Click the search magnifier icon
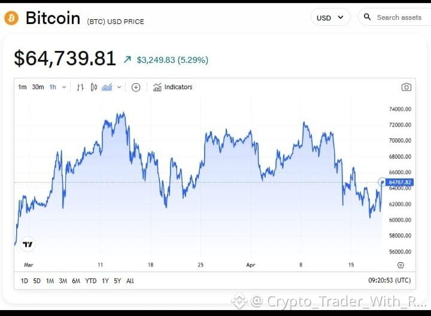Screen dimensions: 431x316 coord(367,17)
